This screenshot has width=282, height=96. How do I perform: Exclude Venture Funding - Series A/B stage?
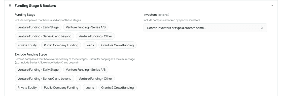click(86, 70)
